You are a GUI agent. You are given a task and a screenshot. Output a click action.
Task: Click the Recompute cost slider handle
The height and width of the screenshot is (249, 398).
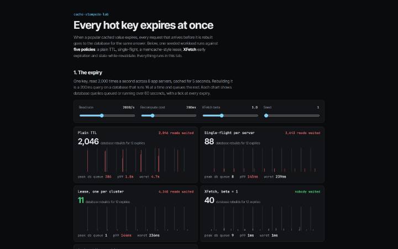(x=153, y=116)
